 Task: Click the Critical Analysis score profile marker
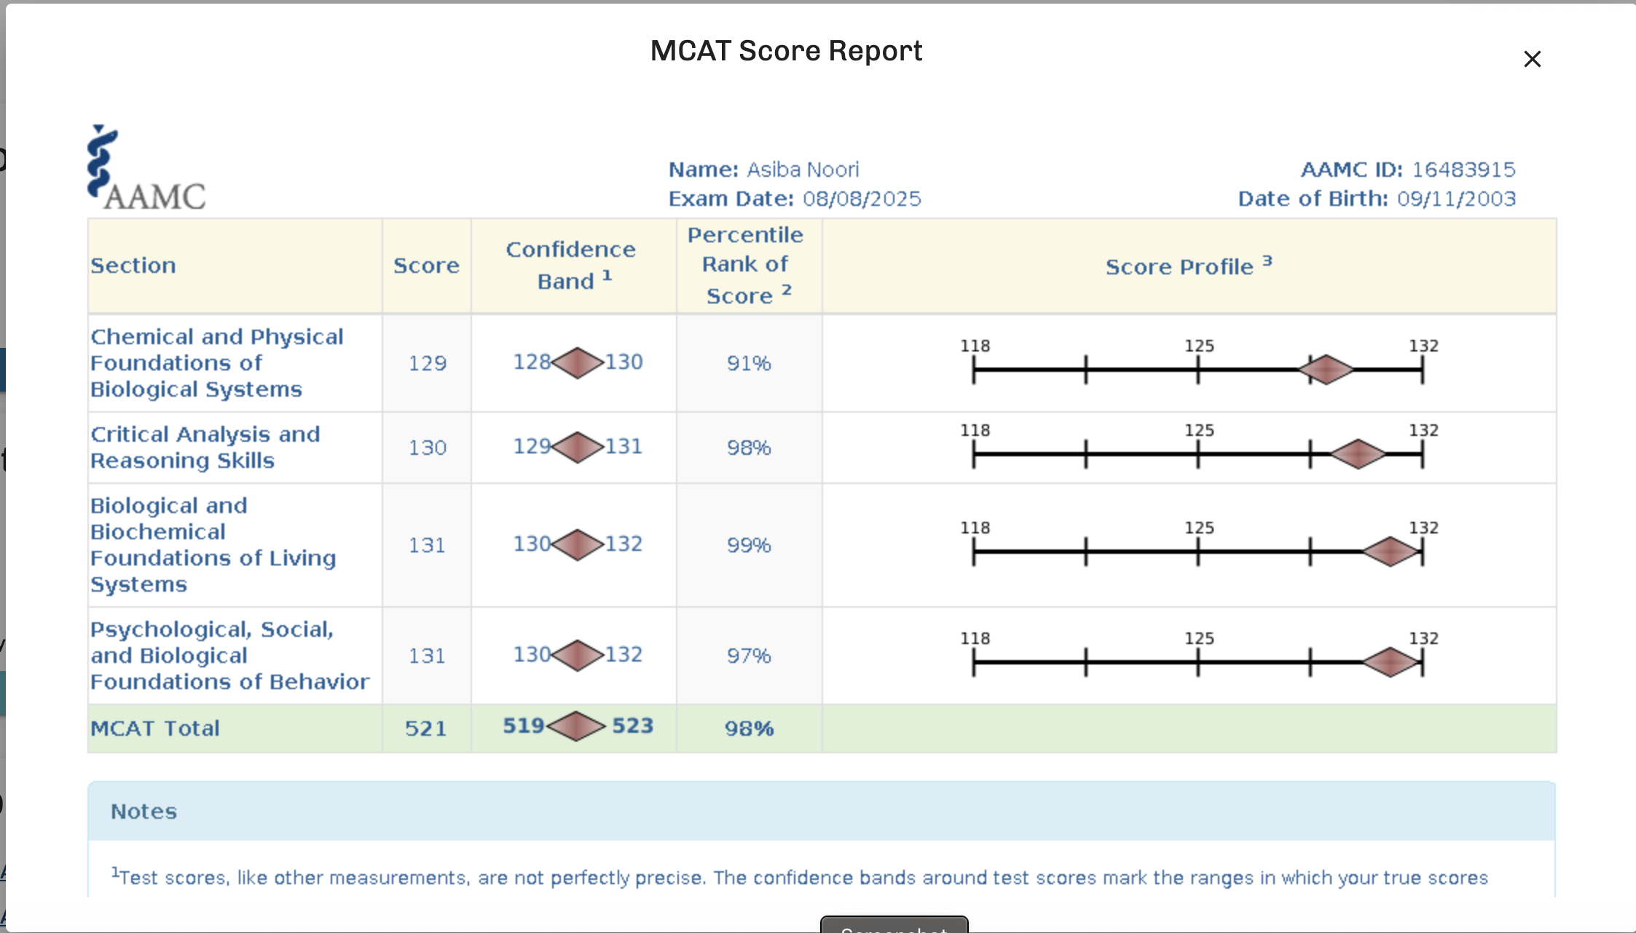pos(1358,454)
